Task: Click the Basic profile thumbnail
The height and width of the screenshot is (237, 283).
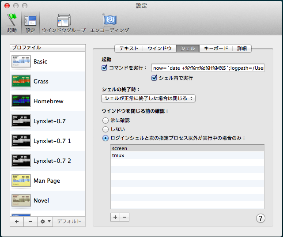Action: click(21, 61)
